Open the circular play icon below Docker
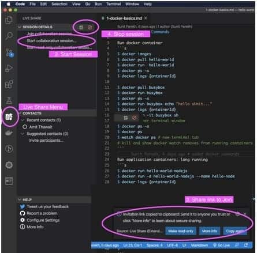Image resolution: width=257 pixels, height=253 pixels. point(9,149)
